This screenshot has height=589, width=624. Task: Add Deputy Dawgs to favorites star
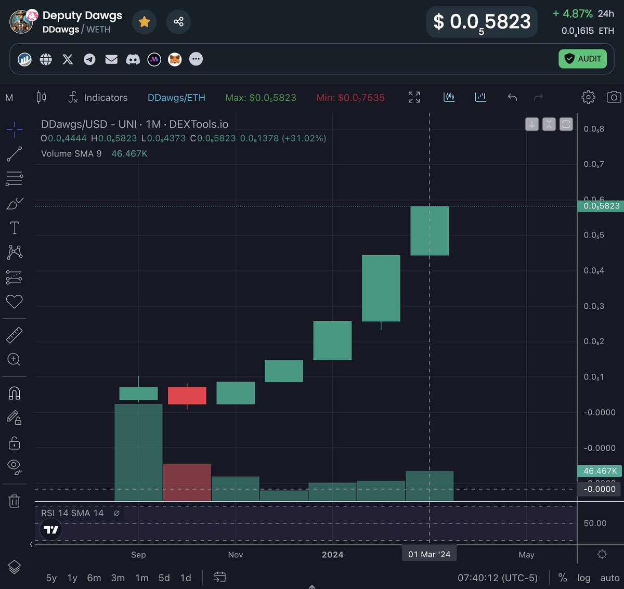point(145,22)
